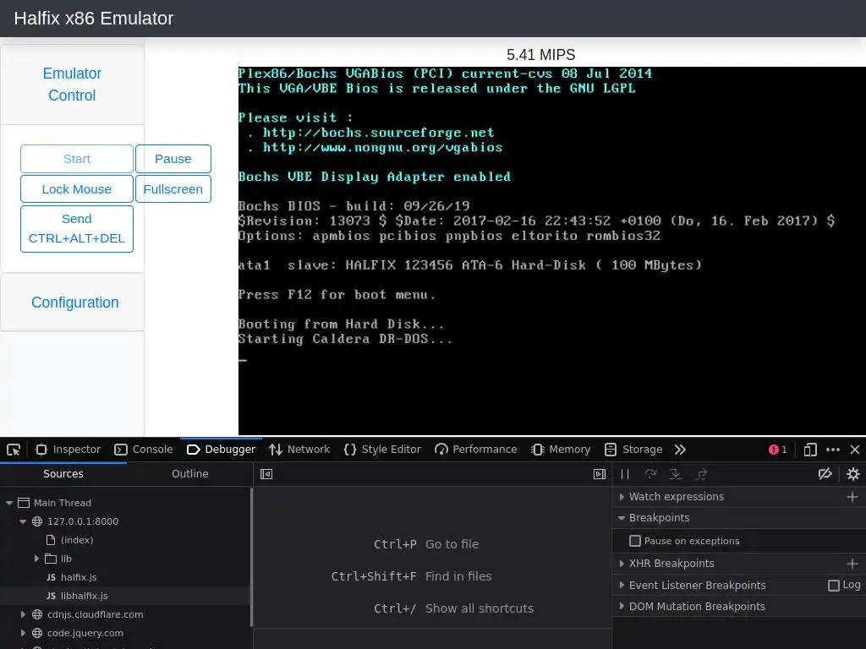Show more devtools tabs chevron
The height and width of the screenshot is (649, 866).
point(681,450)
